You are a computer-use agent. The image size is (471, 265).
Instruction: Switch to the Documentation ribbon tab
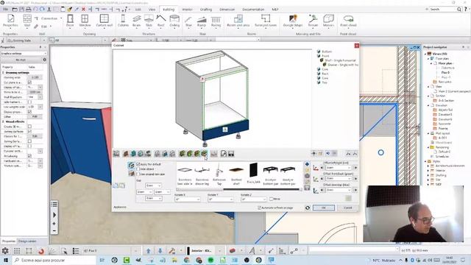tap(253, 10)
